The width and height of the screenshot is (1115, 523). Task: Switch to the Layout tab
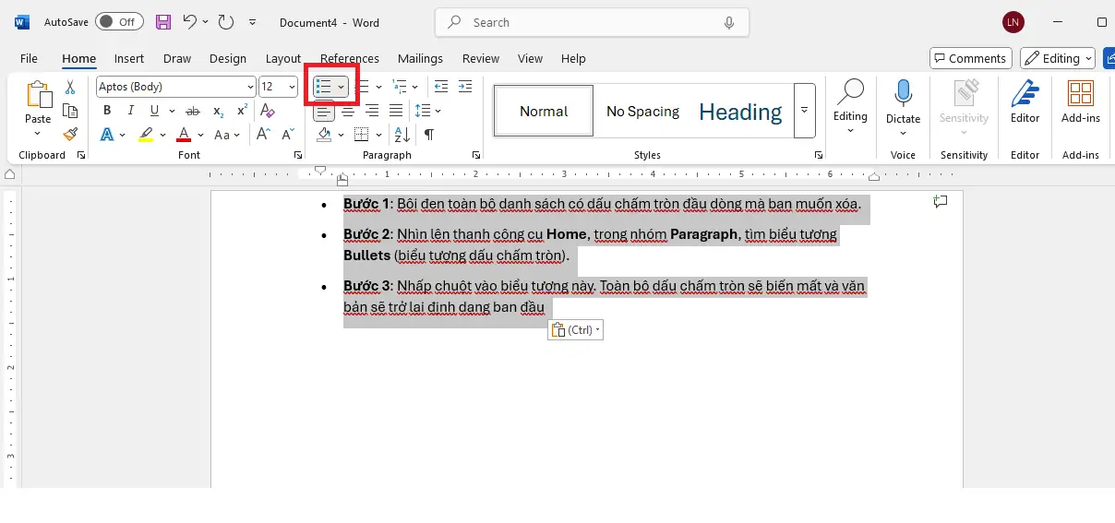point(283,58)
